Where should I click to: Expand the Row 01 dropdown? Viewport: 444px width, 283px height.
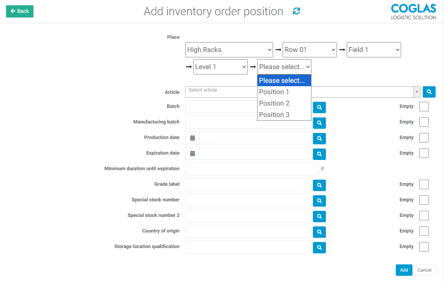point(310,50)
